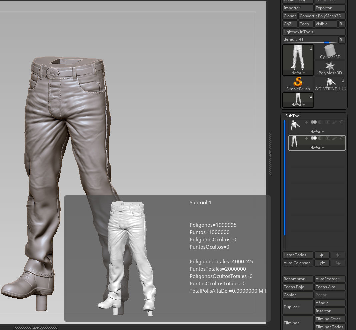Select the small default pants tool below SimpleBrush
This screenshot has width=356, height=330.
click(298, 100)
